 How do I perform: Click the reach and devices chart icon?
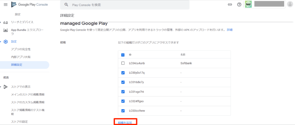(6, 22)
